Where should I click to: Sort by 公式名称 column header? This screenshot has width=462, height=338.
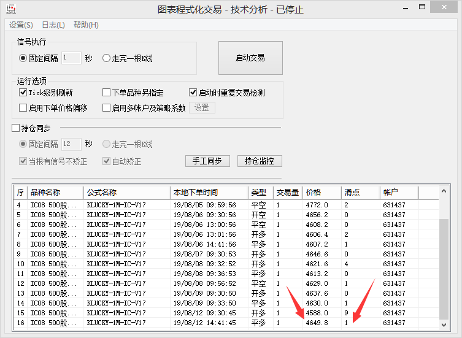point(127,193)
